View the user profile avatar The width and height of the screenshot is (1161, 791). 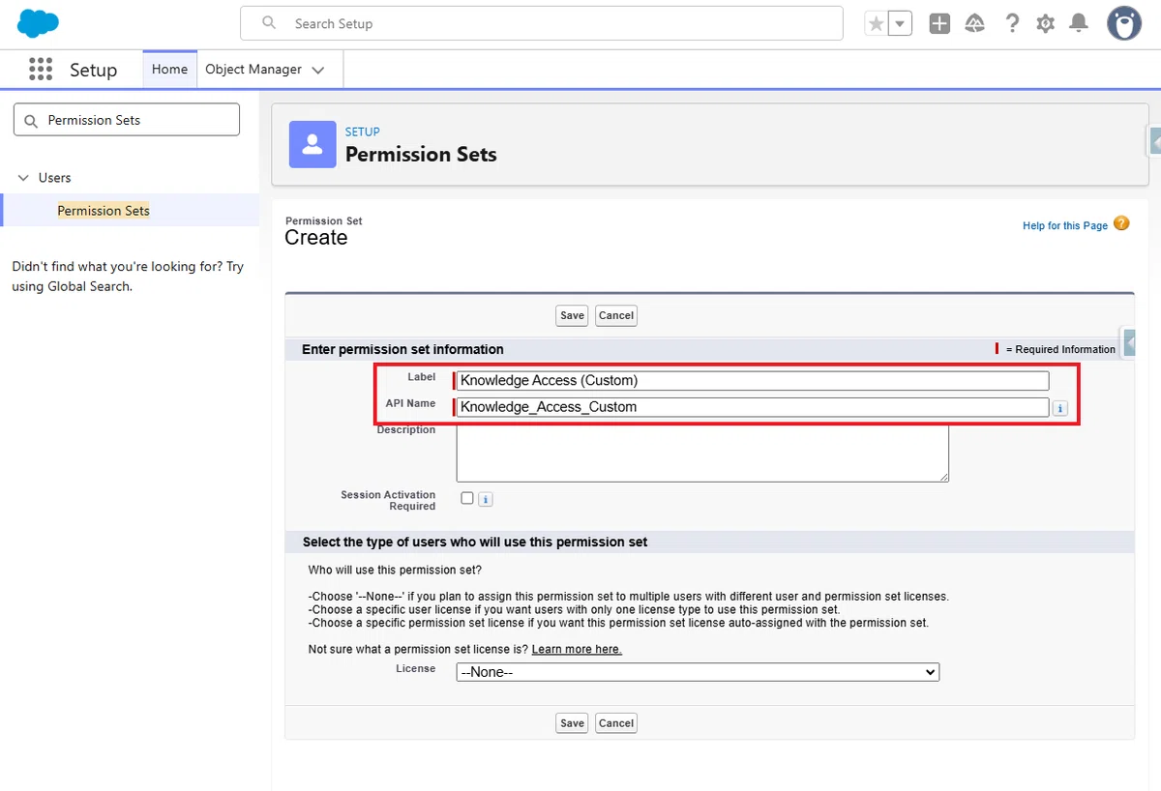1124,24
